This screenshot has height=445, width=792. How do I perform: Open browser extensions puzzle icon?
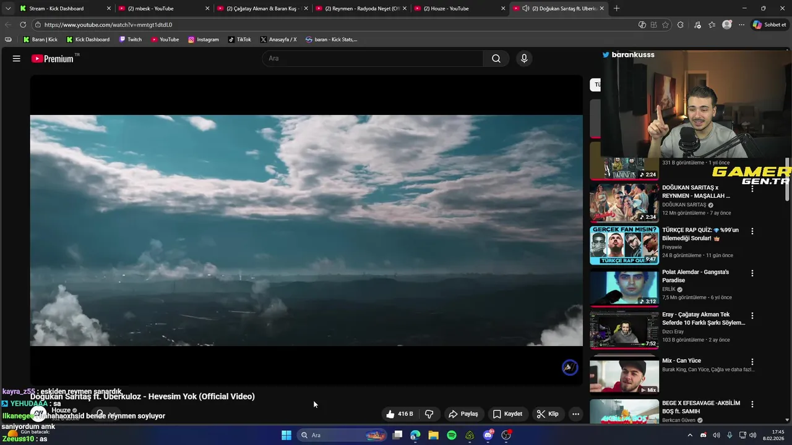[681, 25]
